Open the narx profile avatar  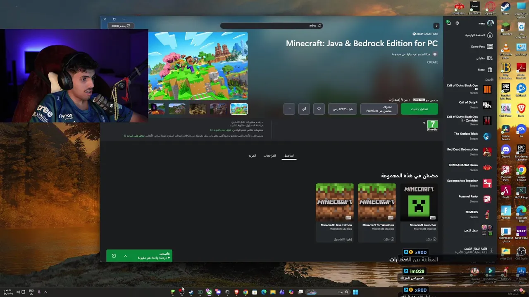pyautogui.click(x=490, y=23)
